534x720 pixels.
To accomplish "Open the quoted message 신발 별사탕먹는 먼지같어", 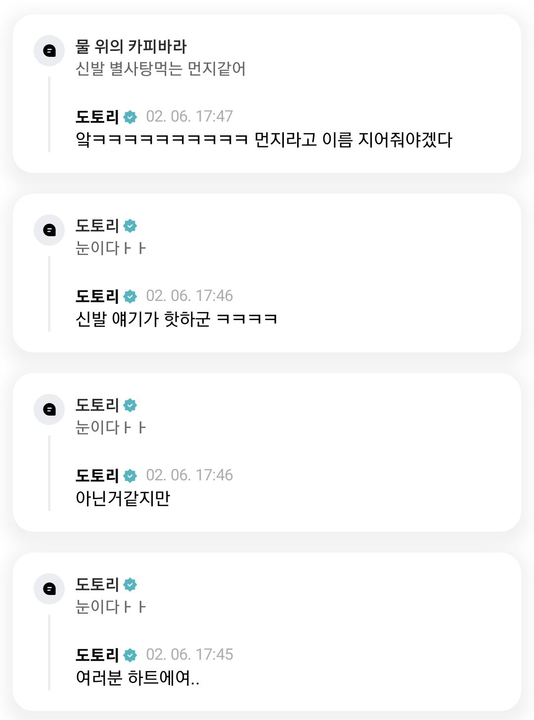I will (160, 69).
